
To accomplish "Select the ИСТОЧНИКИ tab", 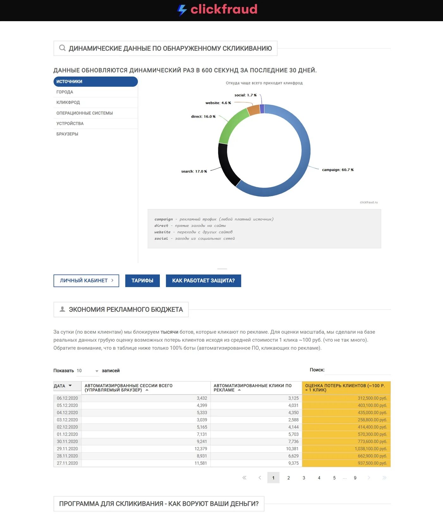I will (96, 82).
